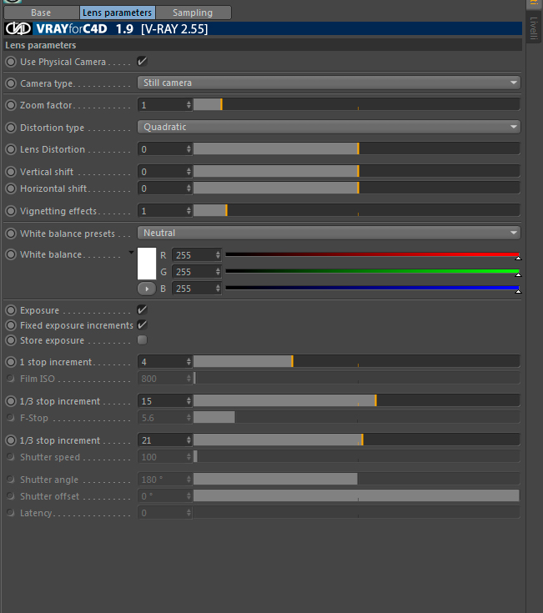Image resolution: width=543 pixels, height=613 pixels.
Task: Open White balance presets dropdown
Action: pyautogui.click(x=329, y=233)
